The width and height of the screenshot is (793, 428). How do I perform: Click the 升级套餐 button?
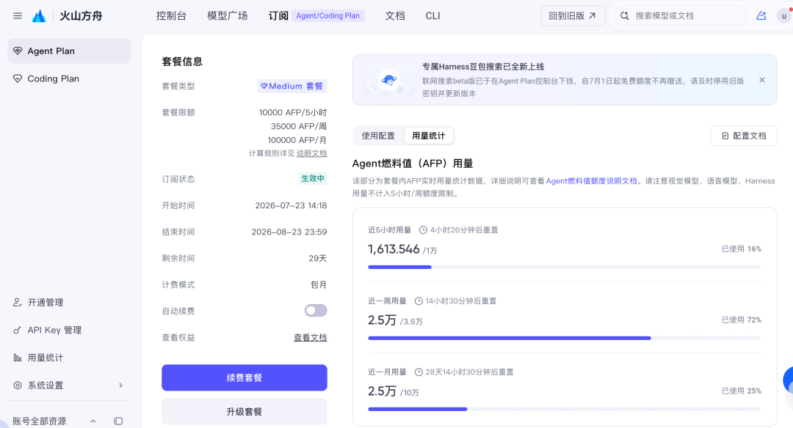[245, 412]
